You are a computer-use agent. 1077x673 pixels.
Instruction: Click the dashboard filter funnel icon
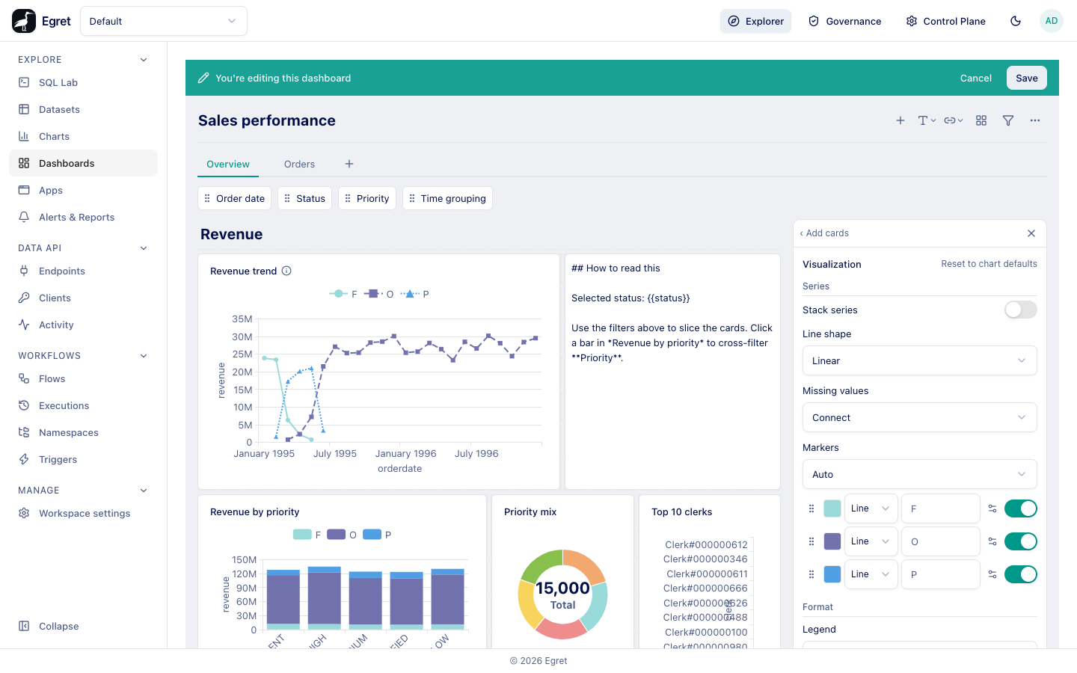pos(1008,120)
